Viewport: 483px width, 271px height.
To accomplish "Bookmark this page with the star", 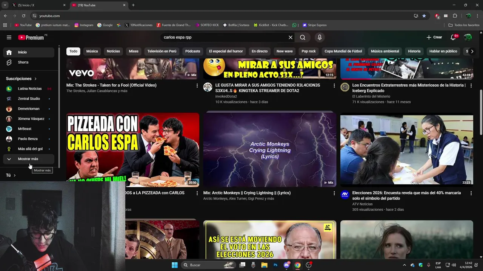I will [x=424, y=16].
